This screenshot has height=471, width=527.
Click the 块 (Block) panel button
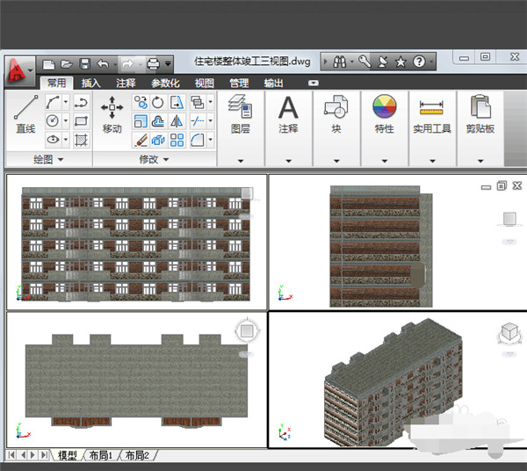pyautogui.click(x=336, y=109)
